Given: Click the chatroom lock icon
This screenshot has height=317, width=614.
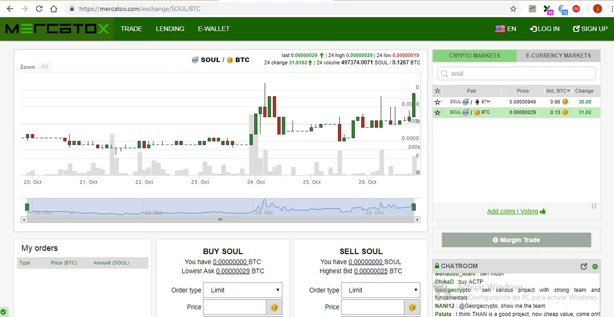Looking at the screenshot, I should [x=437, y=266].
